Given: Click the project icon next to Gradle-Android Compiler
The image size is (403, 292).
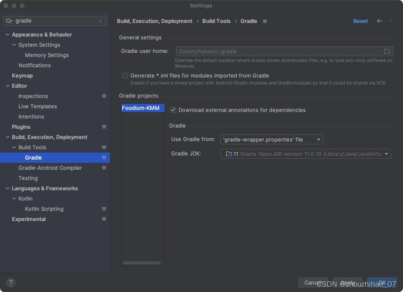Looking at the screenshot, I should pos(104,168).
